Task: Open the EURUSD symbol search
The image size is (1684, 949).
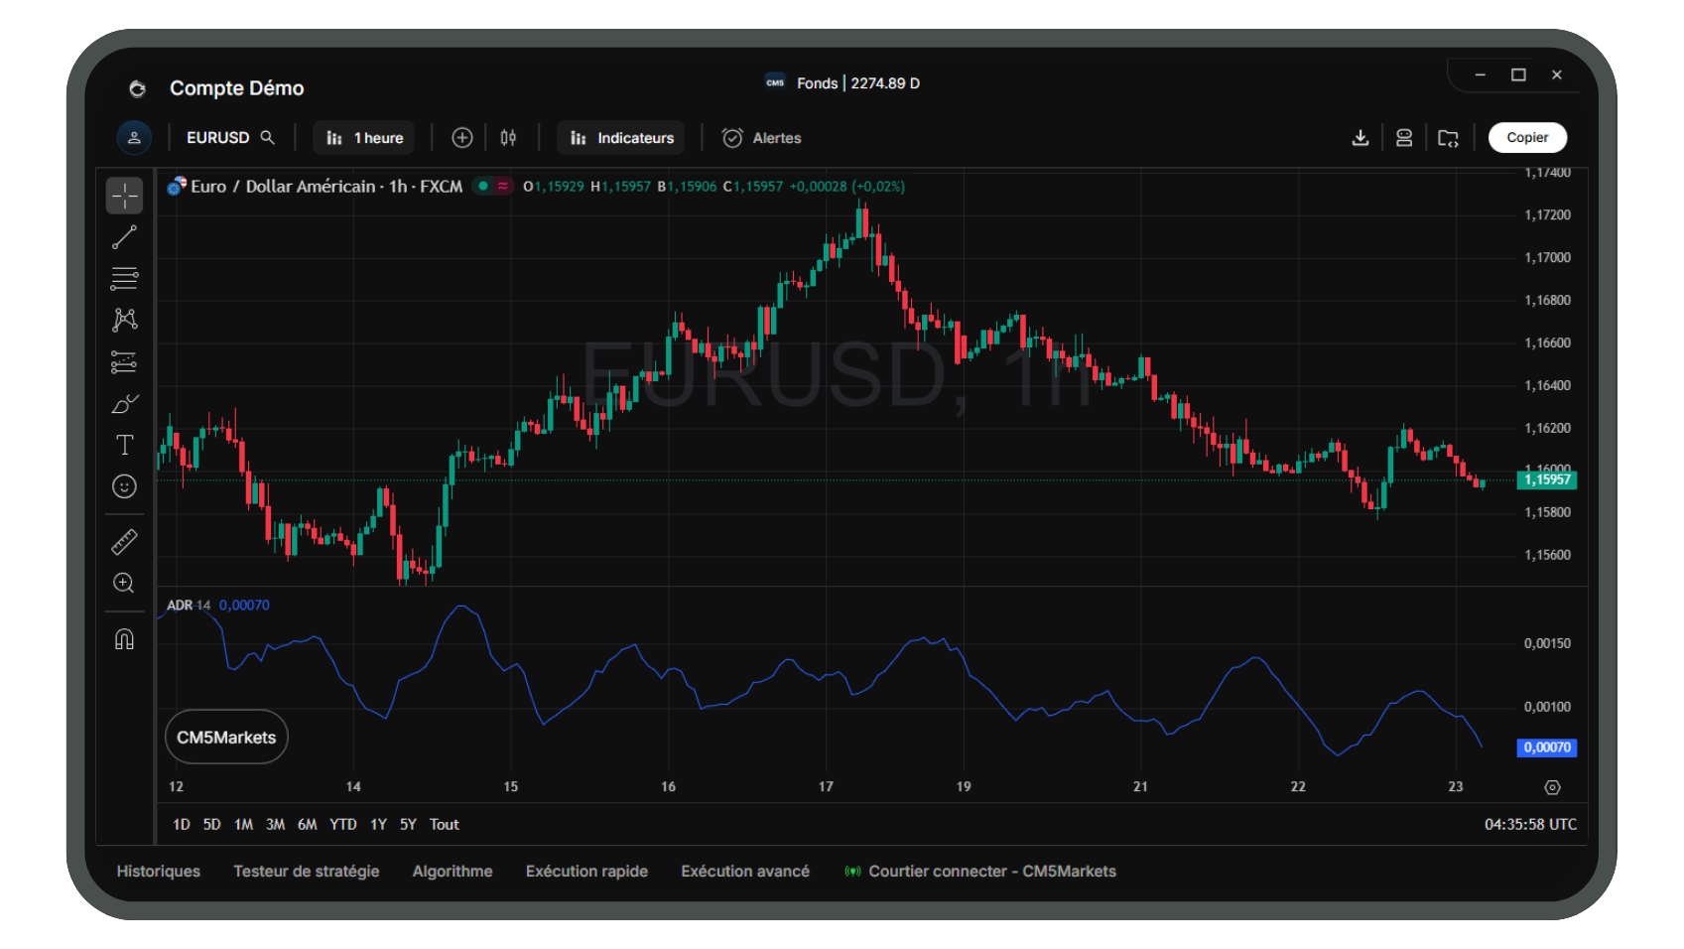Action: click(x=230, y=137)
